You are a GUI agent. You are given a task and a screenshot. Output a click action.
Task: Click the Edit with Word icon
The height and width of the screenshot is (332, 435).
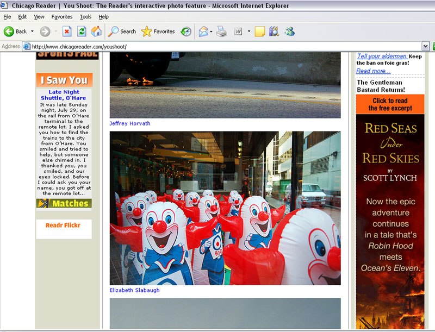pos(238,32)
